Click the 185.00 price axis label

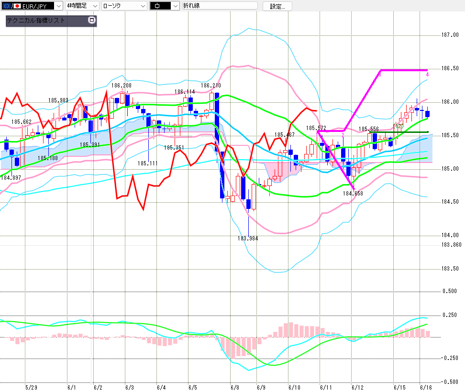(x=450, y=169)
